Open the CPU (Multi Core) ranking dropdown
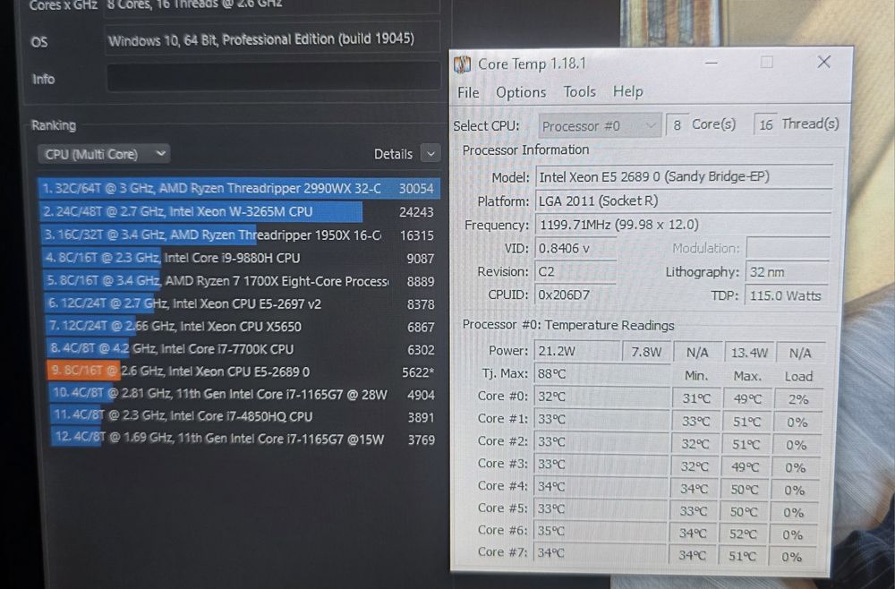This screenshot has height=589, width=895. (105, 154)
